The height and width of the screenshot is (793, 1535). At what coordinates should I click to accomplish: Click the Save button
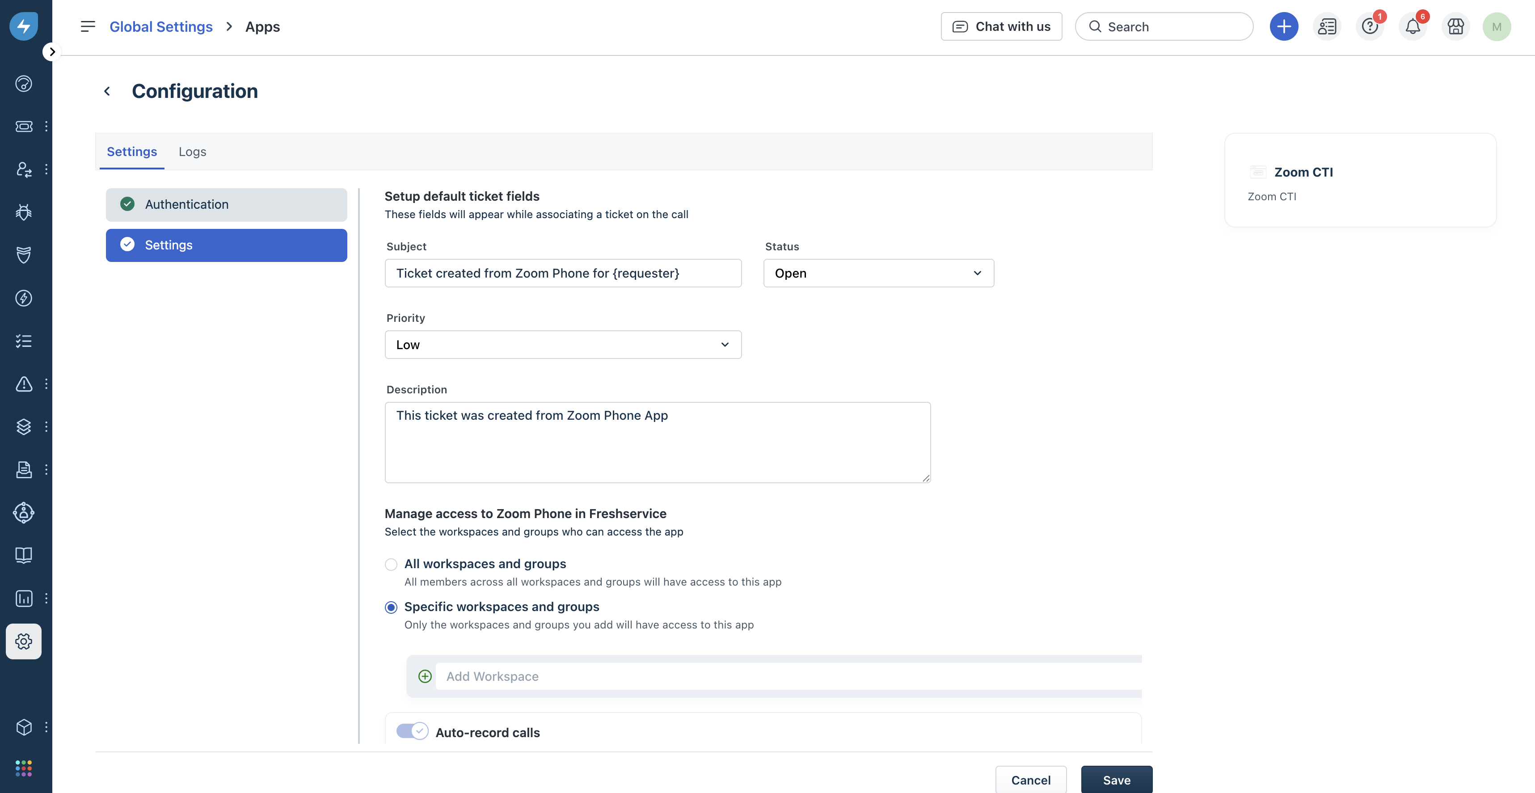click(x=1116, y=780)
